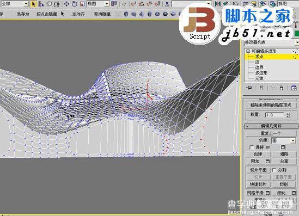
Task: Select the Scale tool
Action: tap(82, 4)
